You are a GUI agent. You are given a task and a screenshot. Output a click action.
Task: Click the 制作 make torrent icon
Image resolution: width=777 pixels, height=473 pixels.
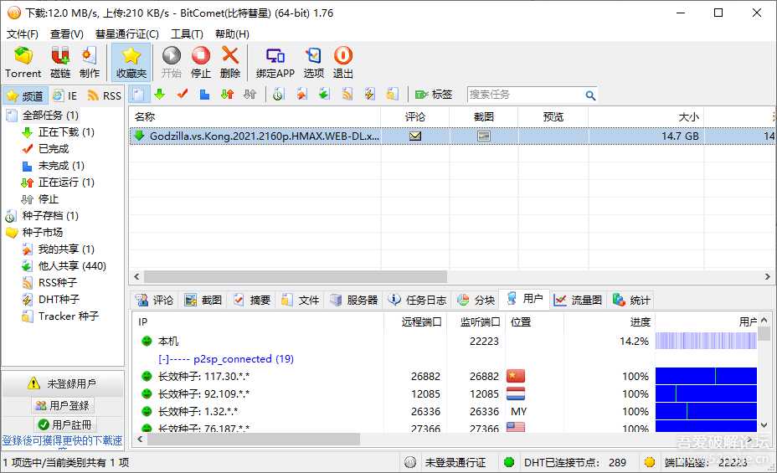pos(90,62)
